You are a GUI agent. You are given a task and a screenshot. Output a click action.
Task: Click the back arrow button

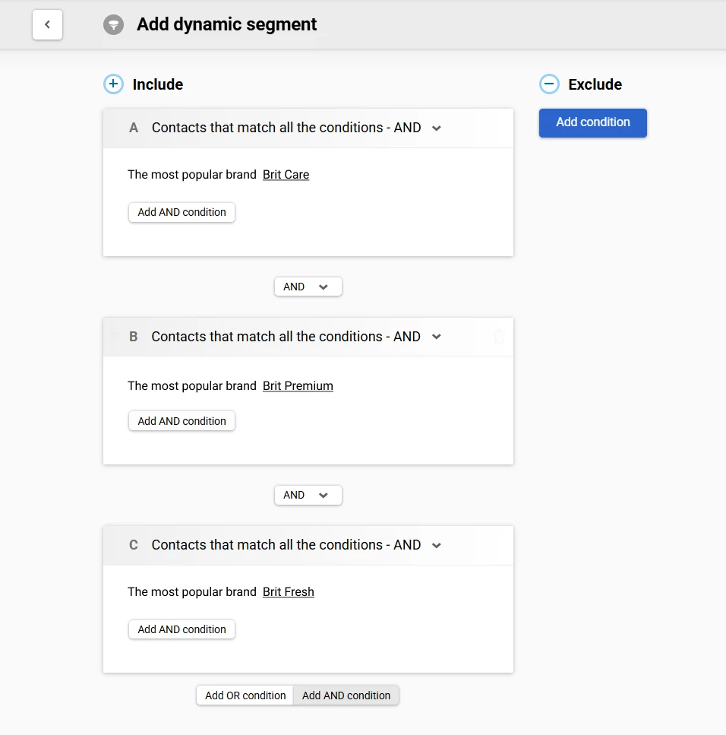coord(47,24)
